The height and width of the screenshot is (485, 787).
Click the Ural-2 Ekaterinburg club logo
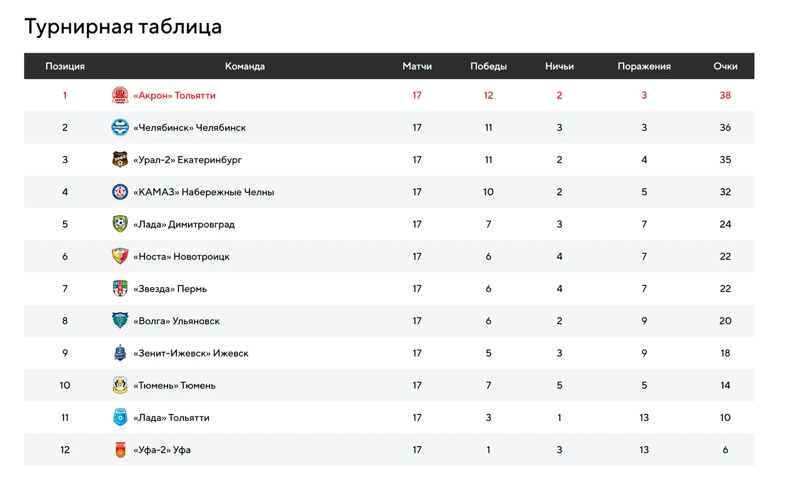click(x=120, y=160)
